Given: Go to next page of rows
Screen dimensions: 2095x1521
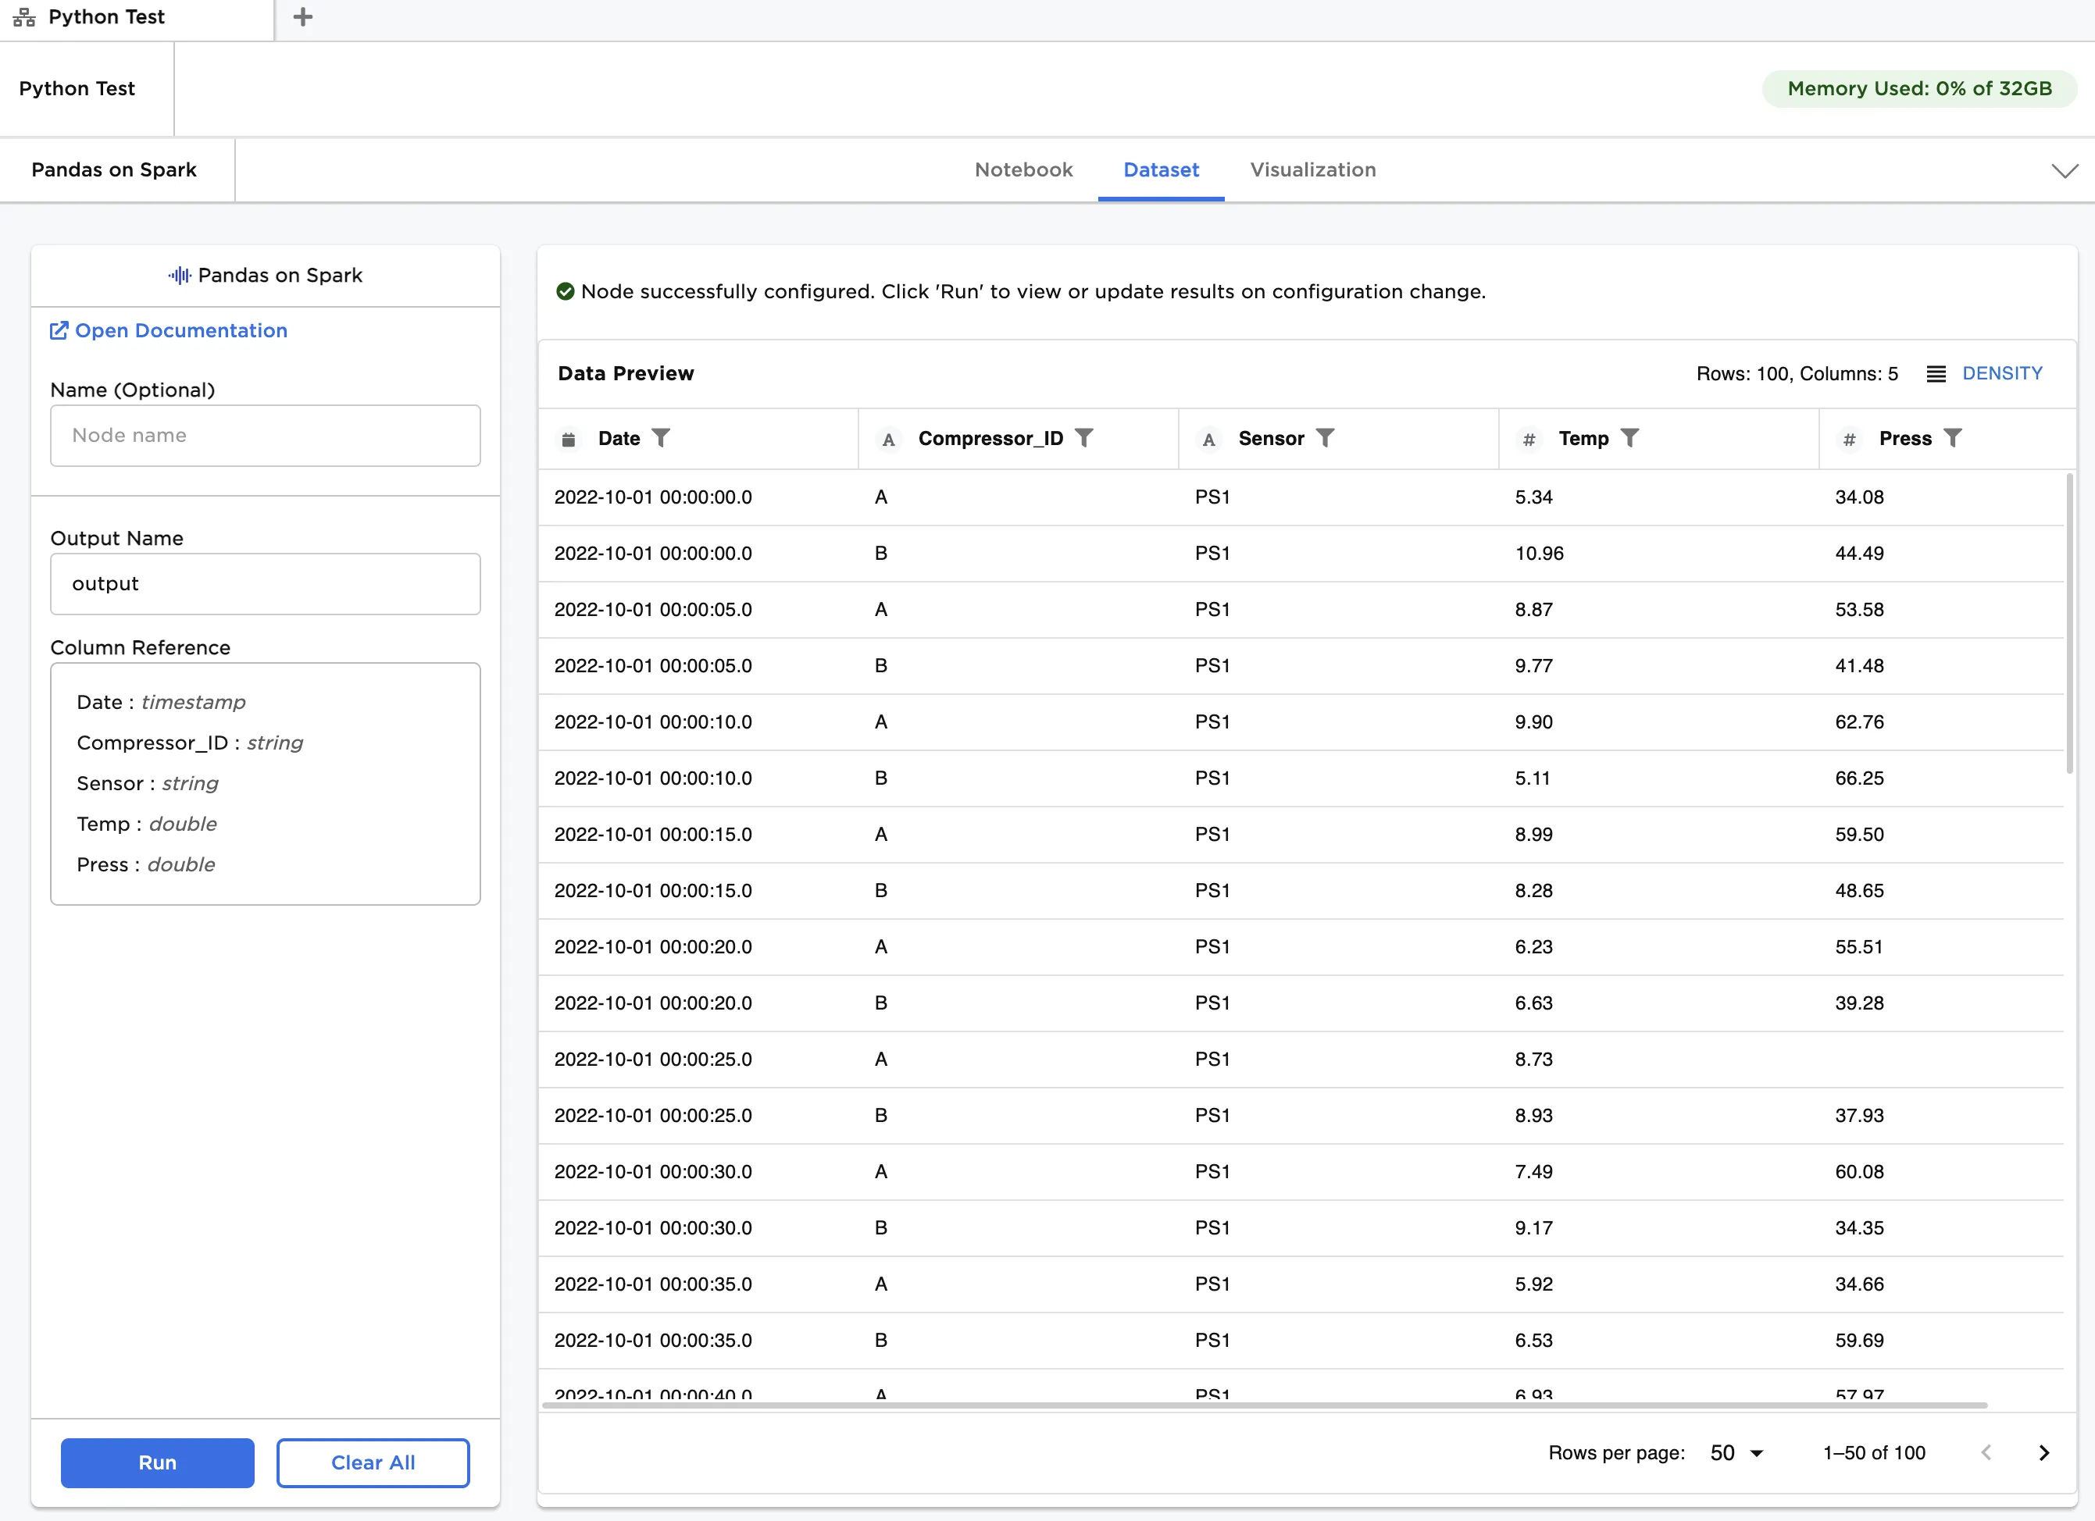Looking at the screenshot, I should click(x=2044, y=1452).
